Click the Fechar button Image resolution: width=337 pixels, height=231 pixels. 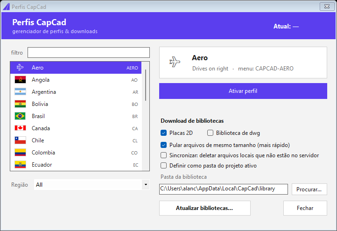pos(305,208)
